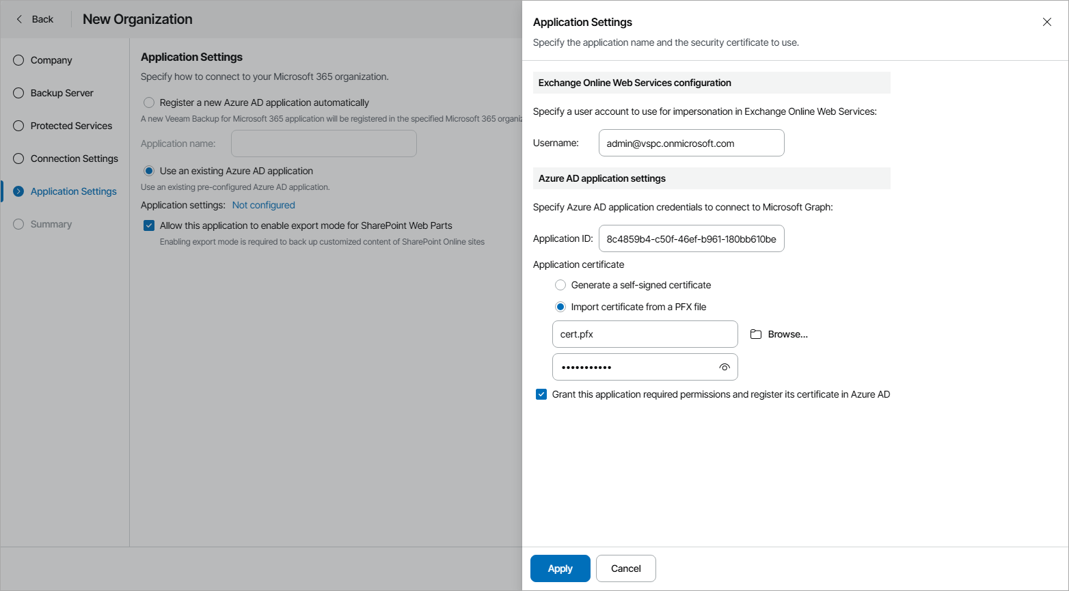Click the Application Settings step indicator icon

pos(18,191)
